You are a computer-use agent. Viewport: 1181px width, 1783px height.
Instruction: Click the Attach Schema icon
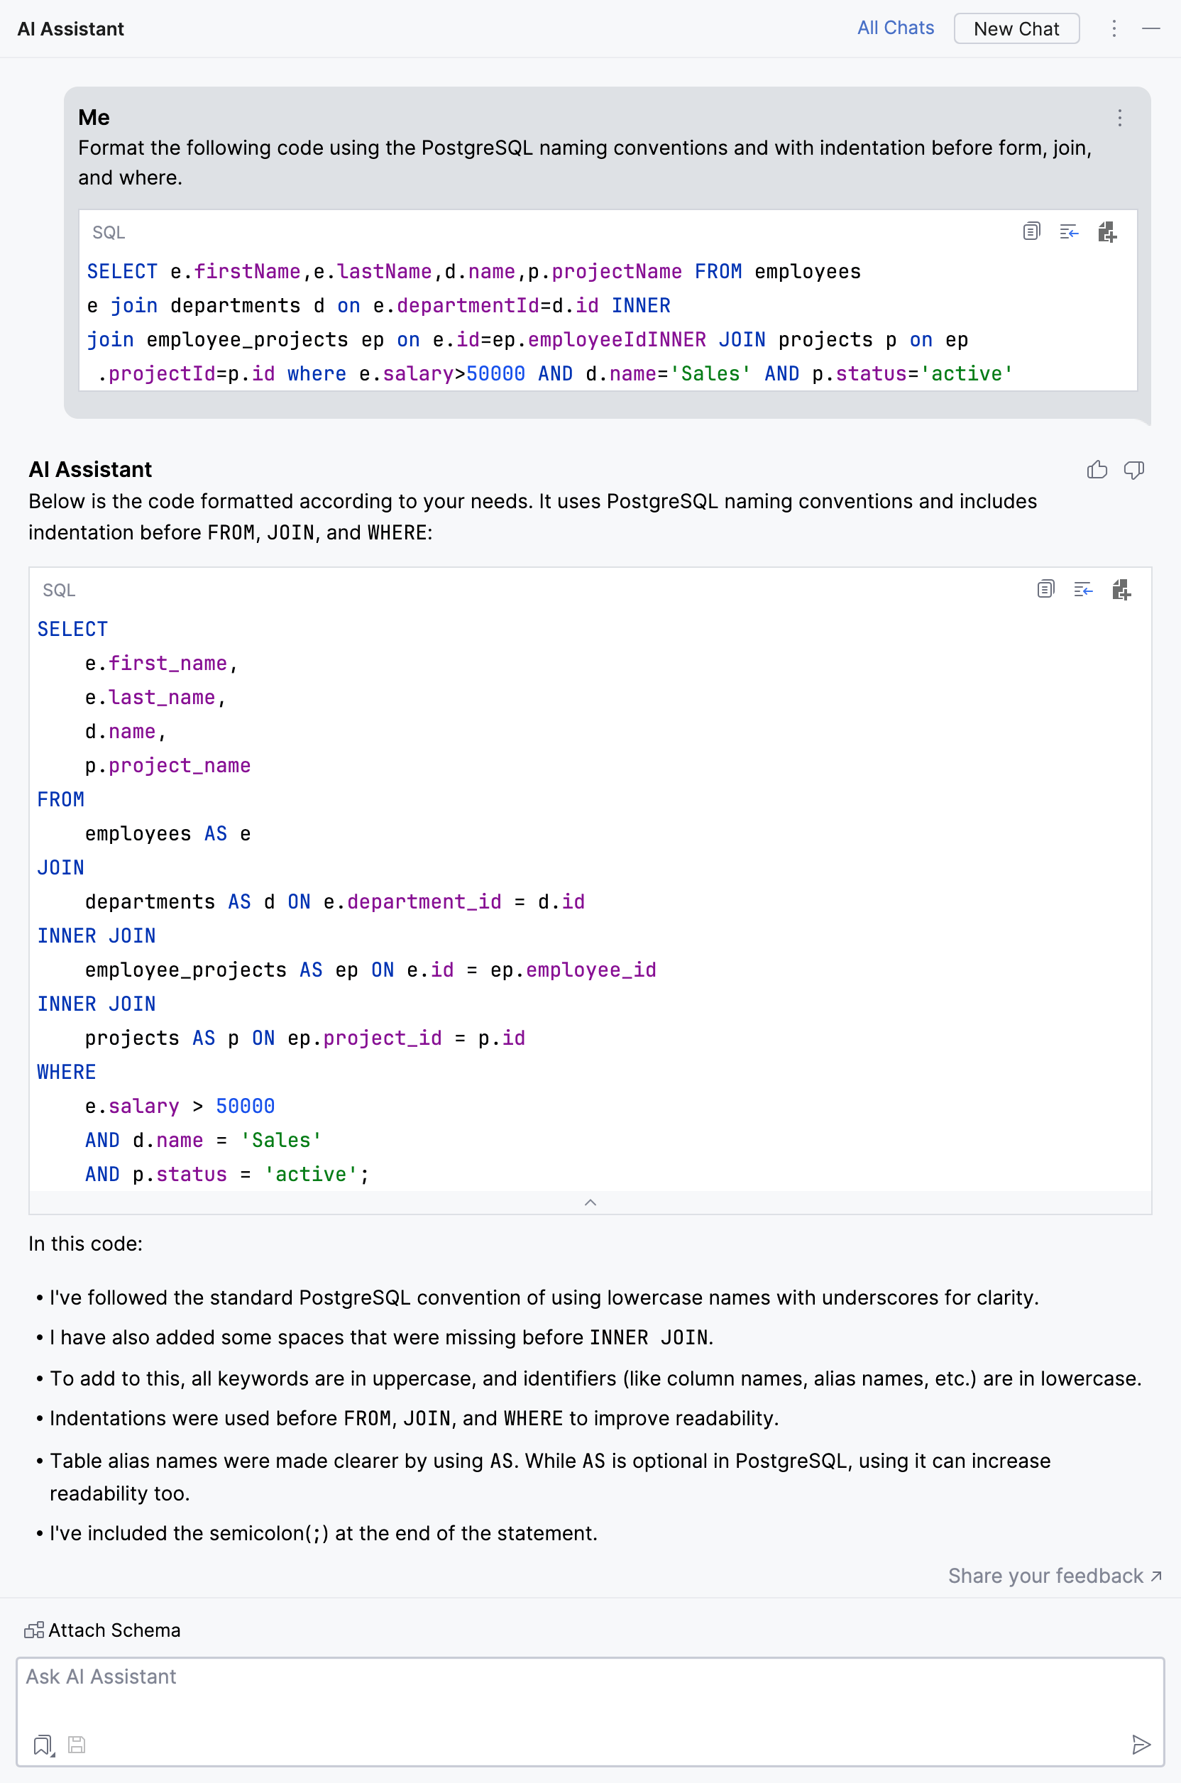click(33, 1630)
